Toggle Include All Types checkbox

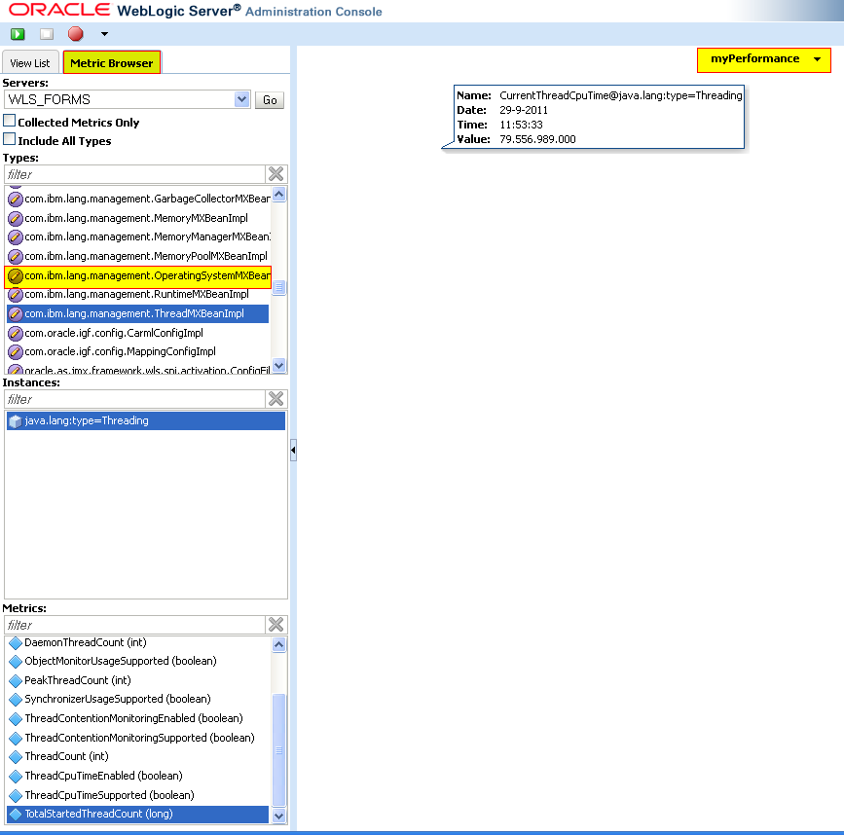click(x=10, y=140)
